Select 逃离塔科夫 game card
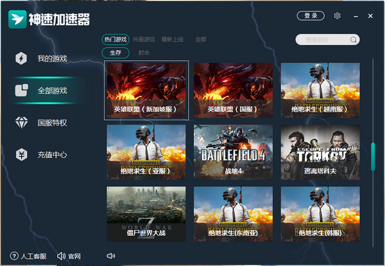 point(320,152)
